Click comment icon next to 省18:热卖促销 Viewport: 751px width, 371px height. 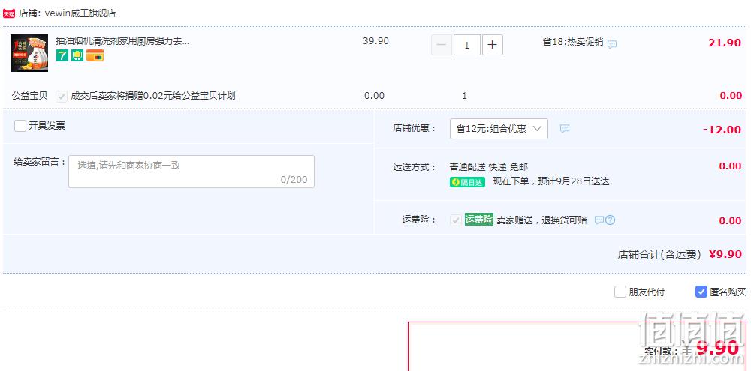[612, 44]
